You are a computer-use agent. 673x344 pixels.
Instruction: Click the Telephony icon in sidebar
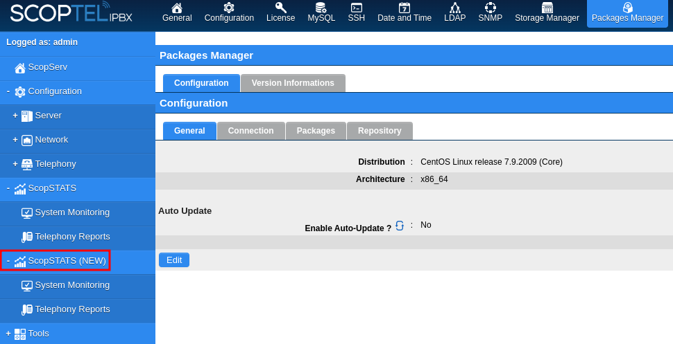pyautogui.click(x=27, y=165)
